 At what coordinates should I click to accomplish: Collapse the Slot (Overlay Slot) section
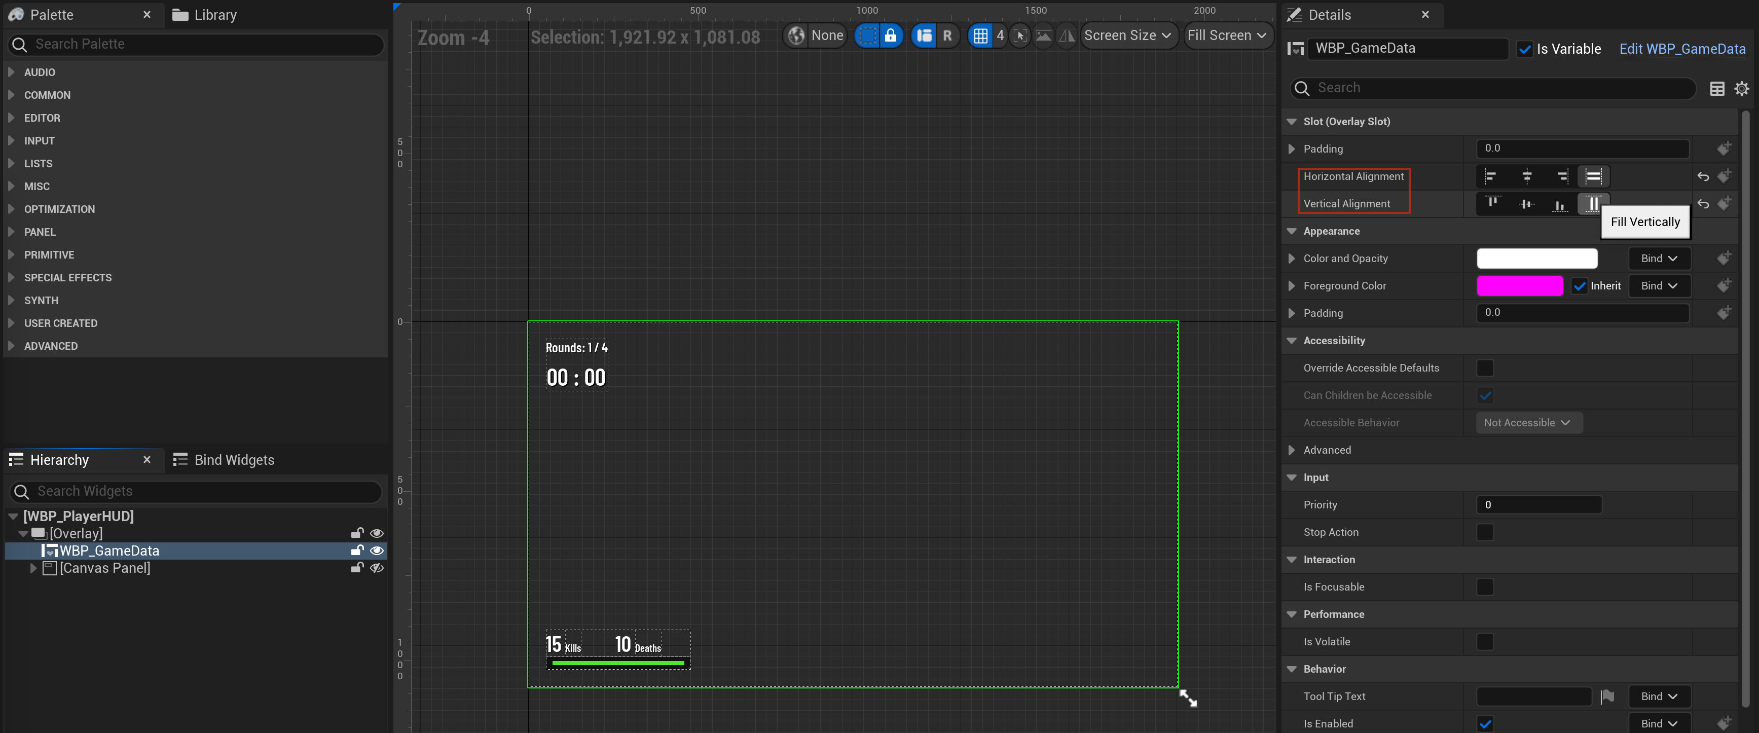point(1291,122)
